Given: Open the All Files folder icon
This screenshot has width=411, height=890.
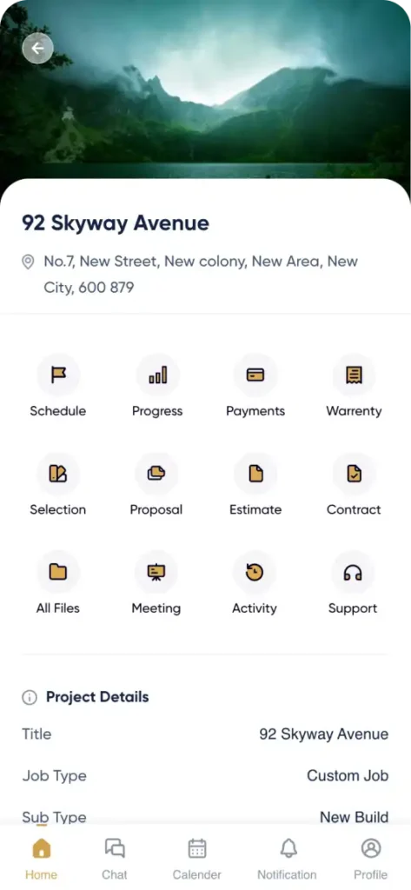Looking at the screenshot, I should click(x=58, y=572).
